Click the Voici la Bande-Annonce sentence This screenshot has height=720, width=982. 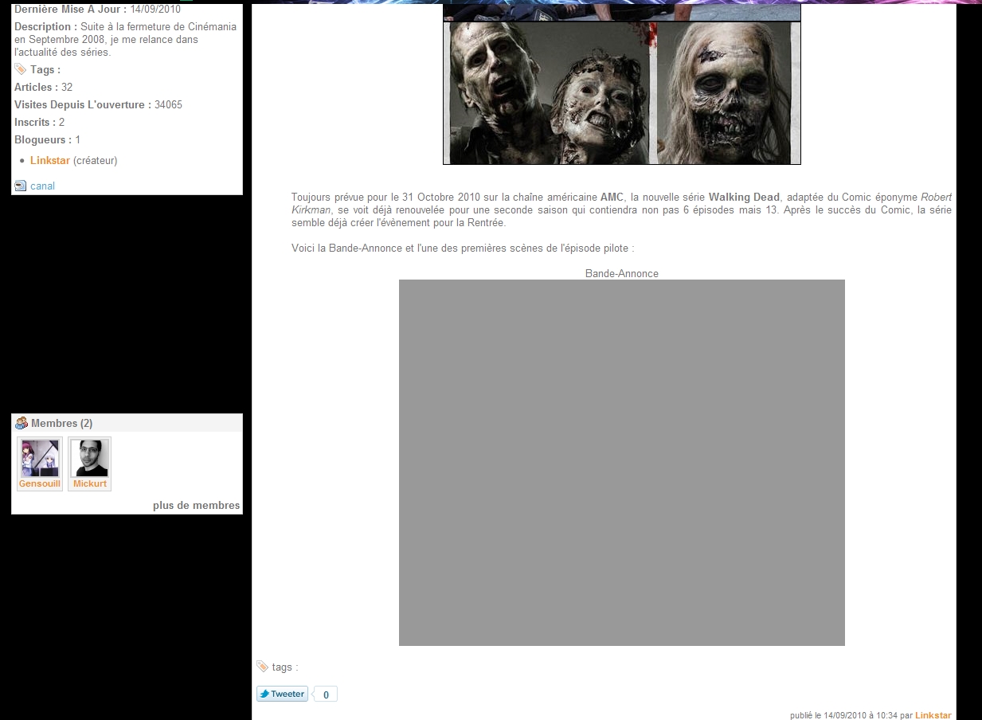coord(463,248)
